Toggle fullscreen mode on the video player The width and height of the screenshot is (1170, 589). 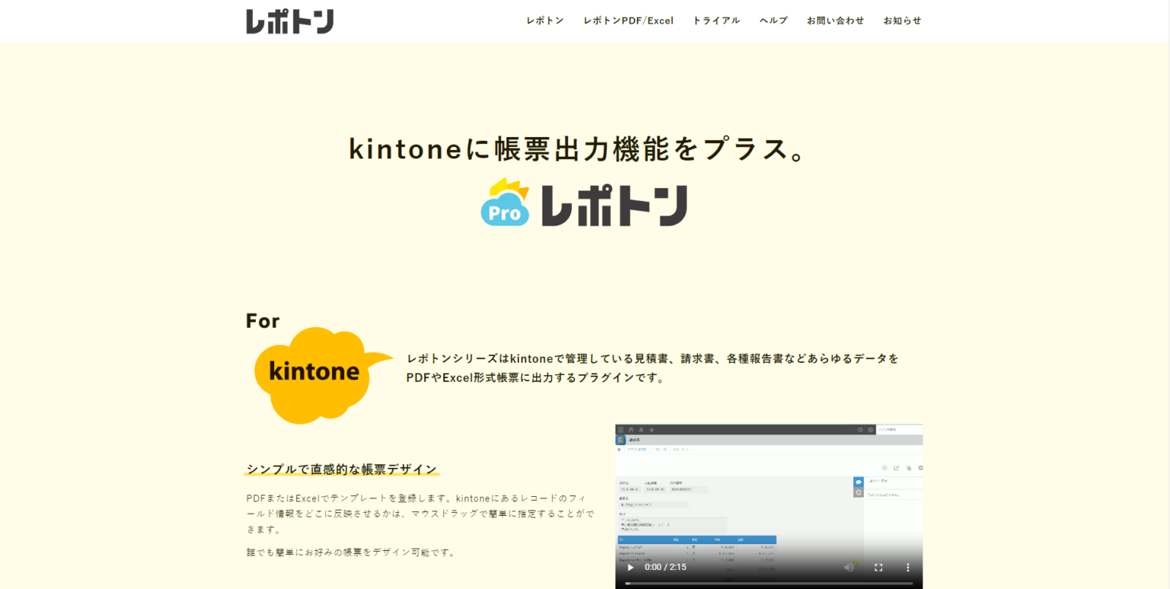878,568
